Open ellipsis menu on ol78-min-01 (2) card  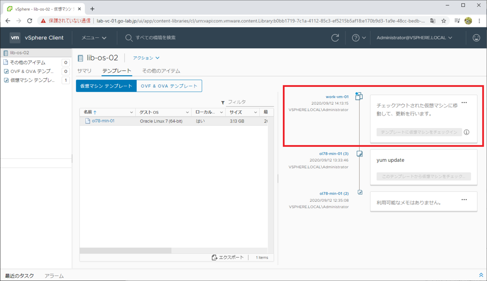(x=464, y=199)
